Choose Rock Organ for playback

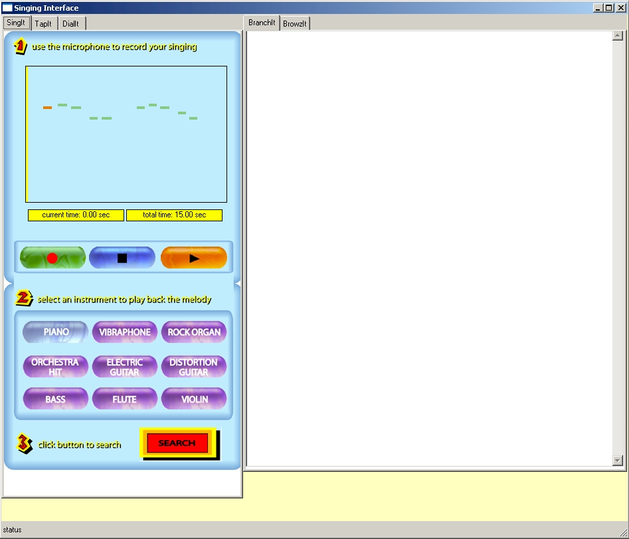pyautogui.click(x=194, y=332)
